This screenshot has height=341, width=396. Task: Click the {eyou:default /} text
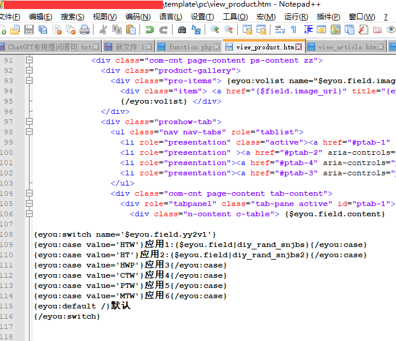72,306
